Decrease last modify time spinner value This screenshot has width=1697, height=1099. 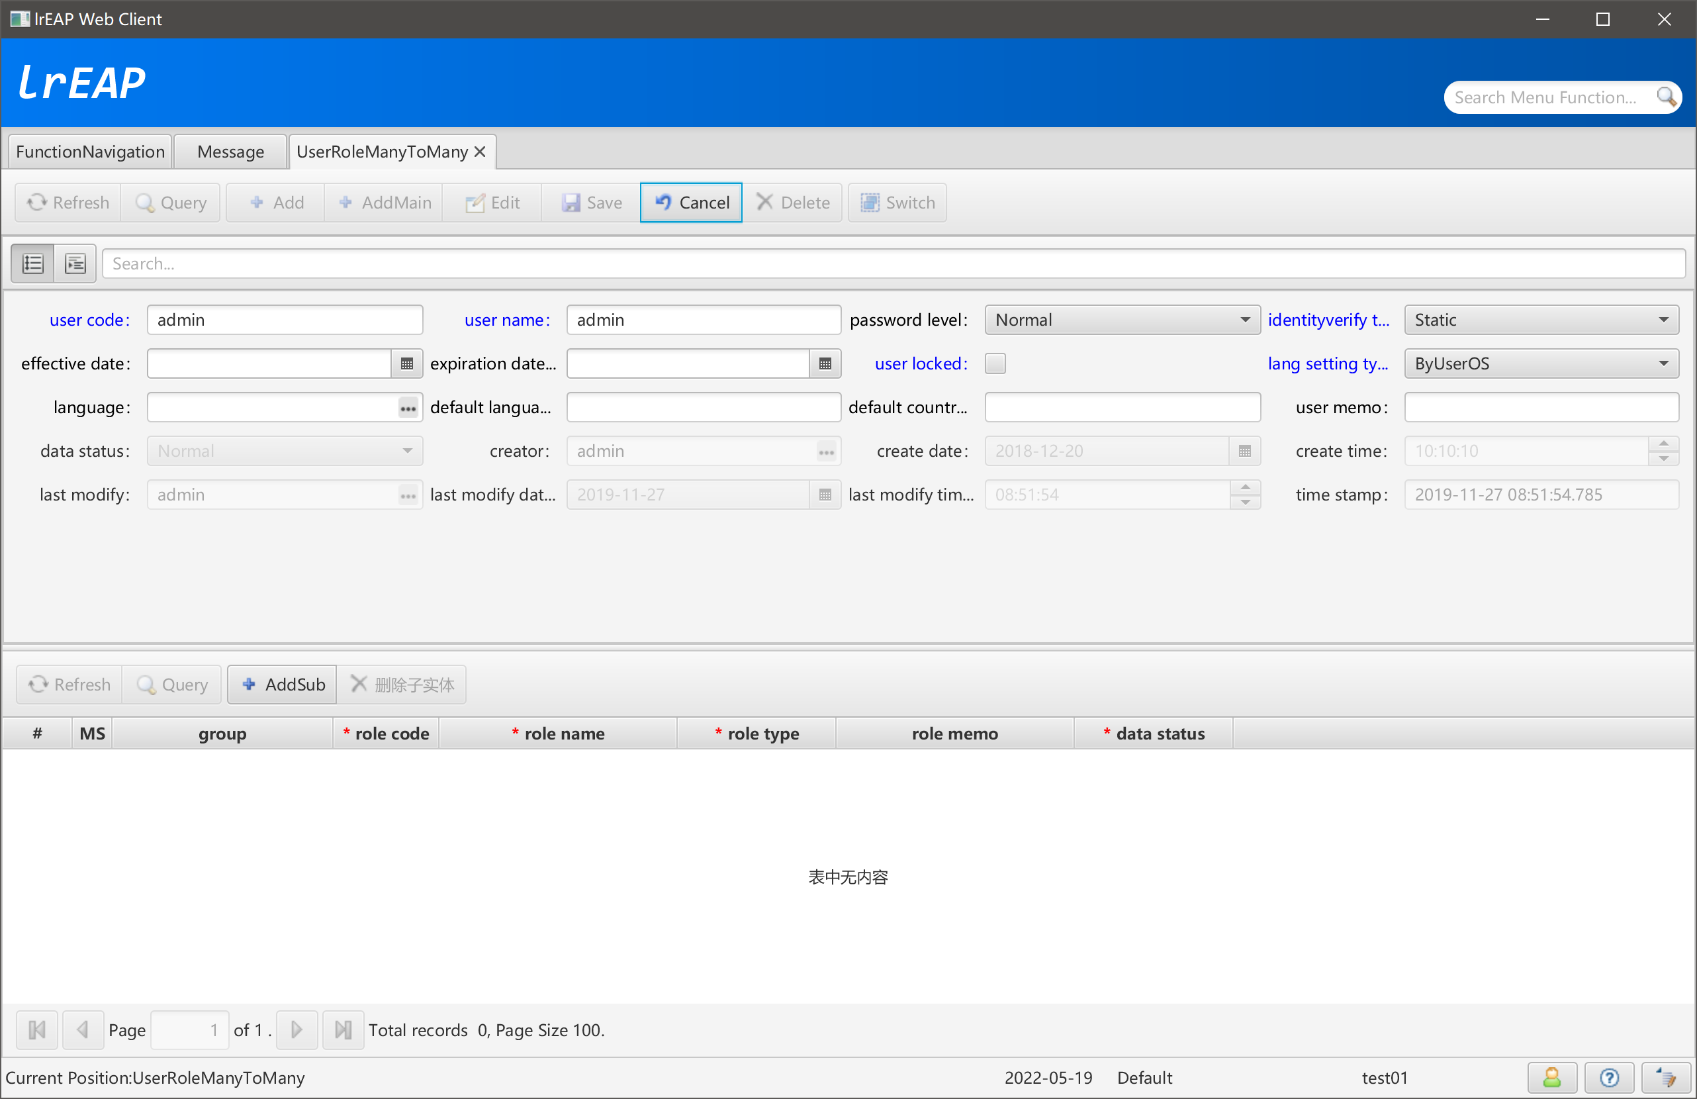point(1245,502)
